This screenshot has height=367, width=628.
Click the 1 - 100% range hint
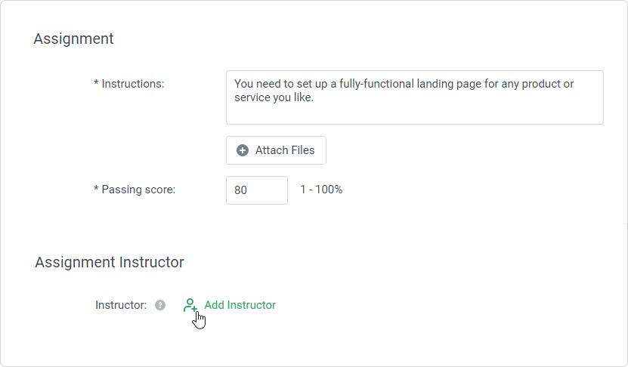[321, 190]
